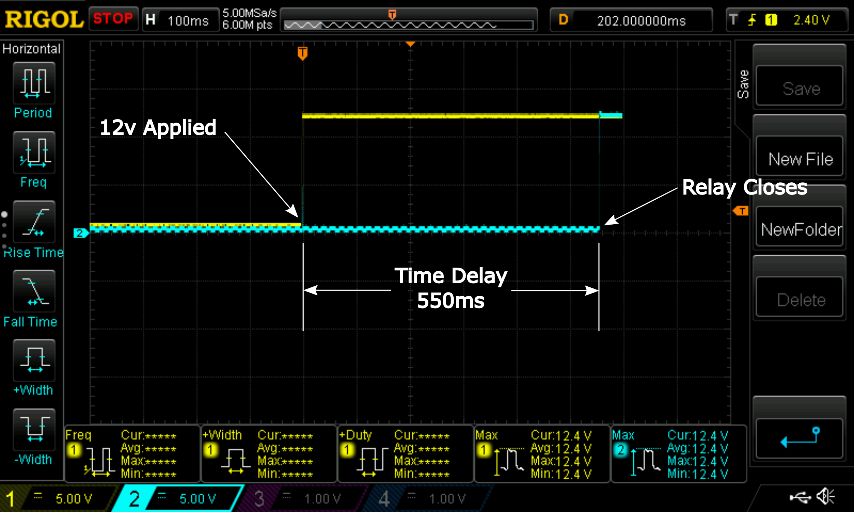The height and width of the screenshot is (512, 854).
Task: Select the Freq measurement icon
Action: point(34,153)
